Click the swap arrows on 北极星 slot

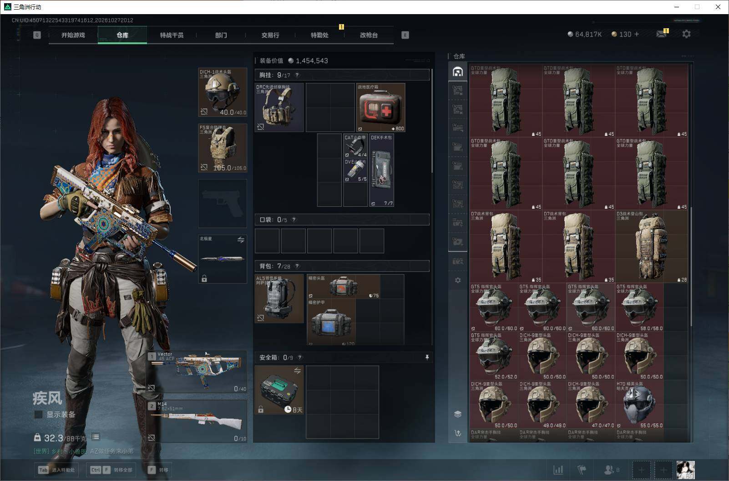coord(241,240)
